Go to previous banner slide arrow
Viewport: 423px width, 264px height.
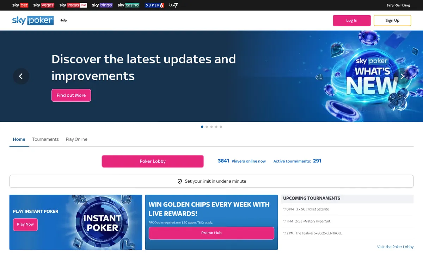[21, 76]
